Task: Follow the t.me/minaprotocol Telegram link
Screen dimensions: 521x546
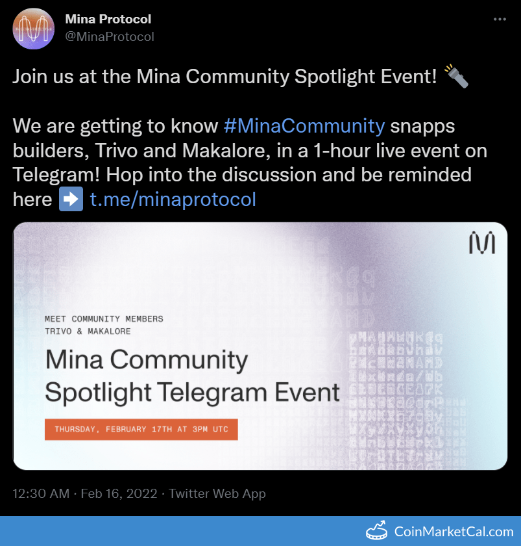Action: click(173, 199)
